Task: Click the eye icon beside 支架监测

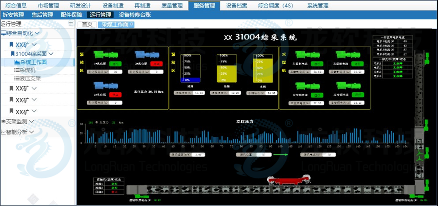Action: [3, 122]
